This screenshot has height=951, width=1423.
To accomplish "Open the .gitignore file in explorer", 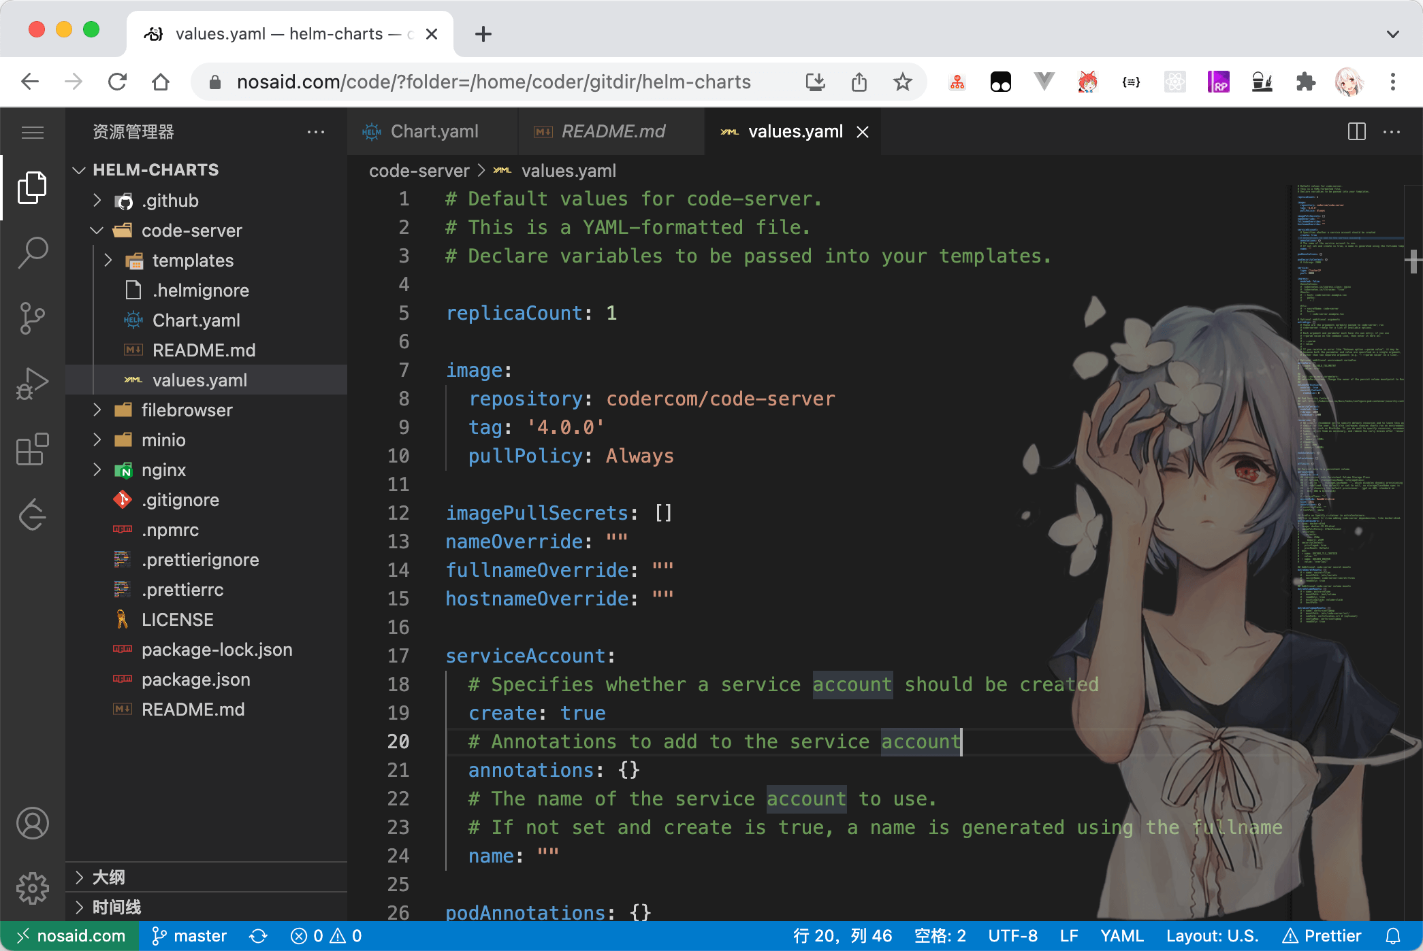I will tap(180, 500).
